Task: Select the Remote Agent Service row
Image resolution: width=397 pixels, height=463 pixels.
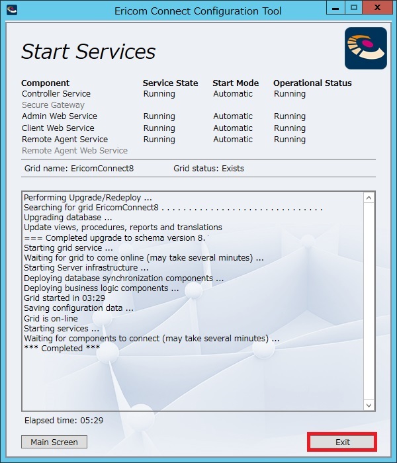Action: tap(65, 140)
